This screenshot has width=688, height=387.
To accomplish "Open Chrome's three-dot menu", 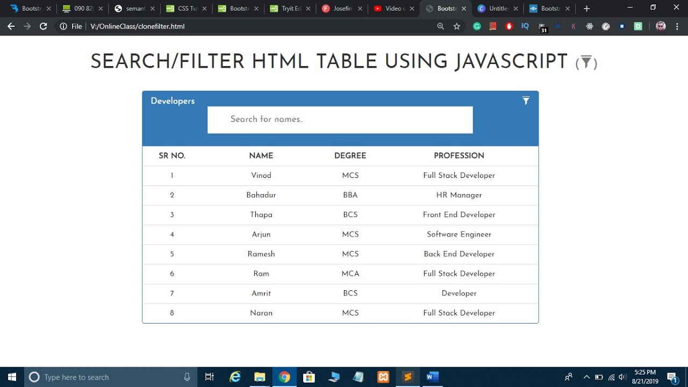I will coord(677,26).
